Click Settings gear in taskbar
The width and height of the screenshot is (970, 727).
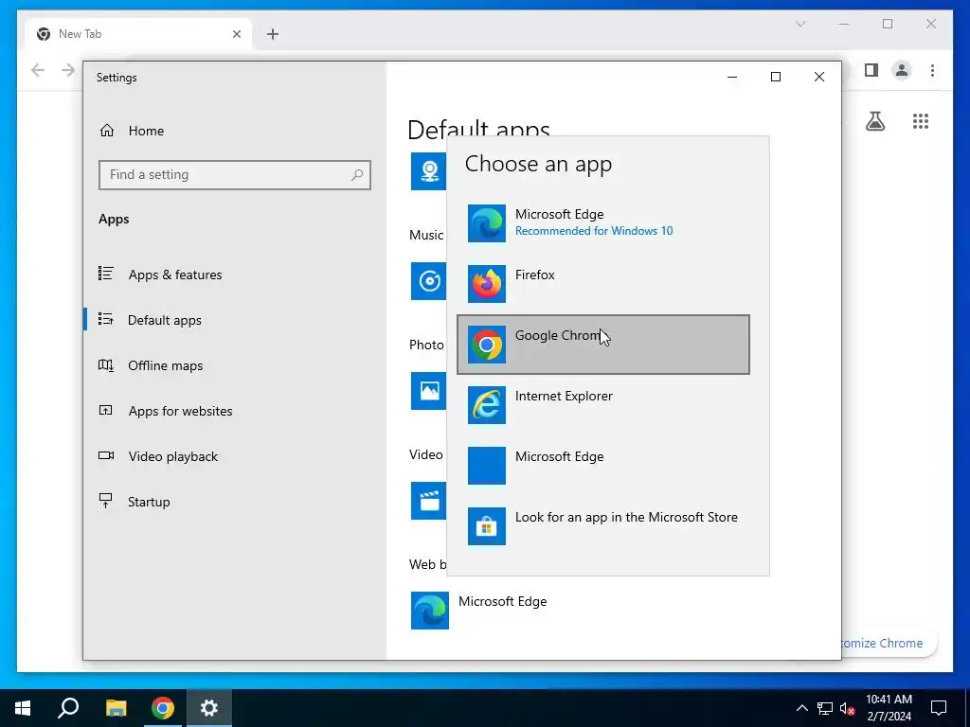click(209, 708)
